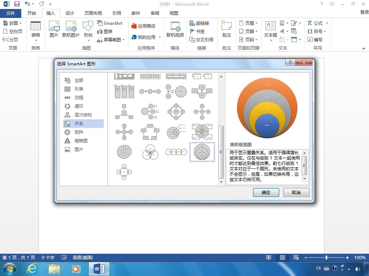
Task: Open the Windows Start menu
Action: coord(10,269)
